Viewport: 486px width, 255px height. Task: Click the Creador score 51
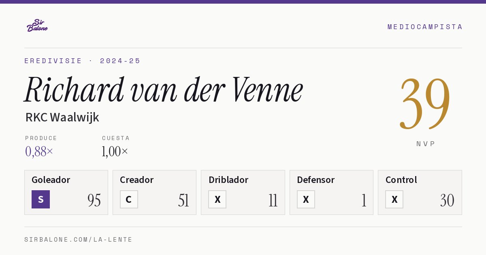tap(183, 200)
